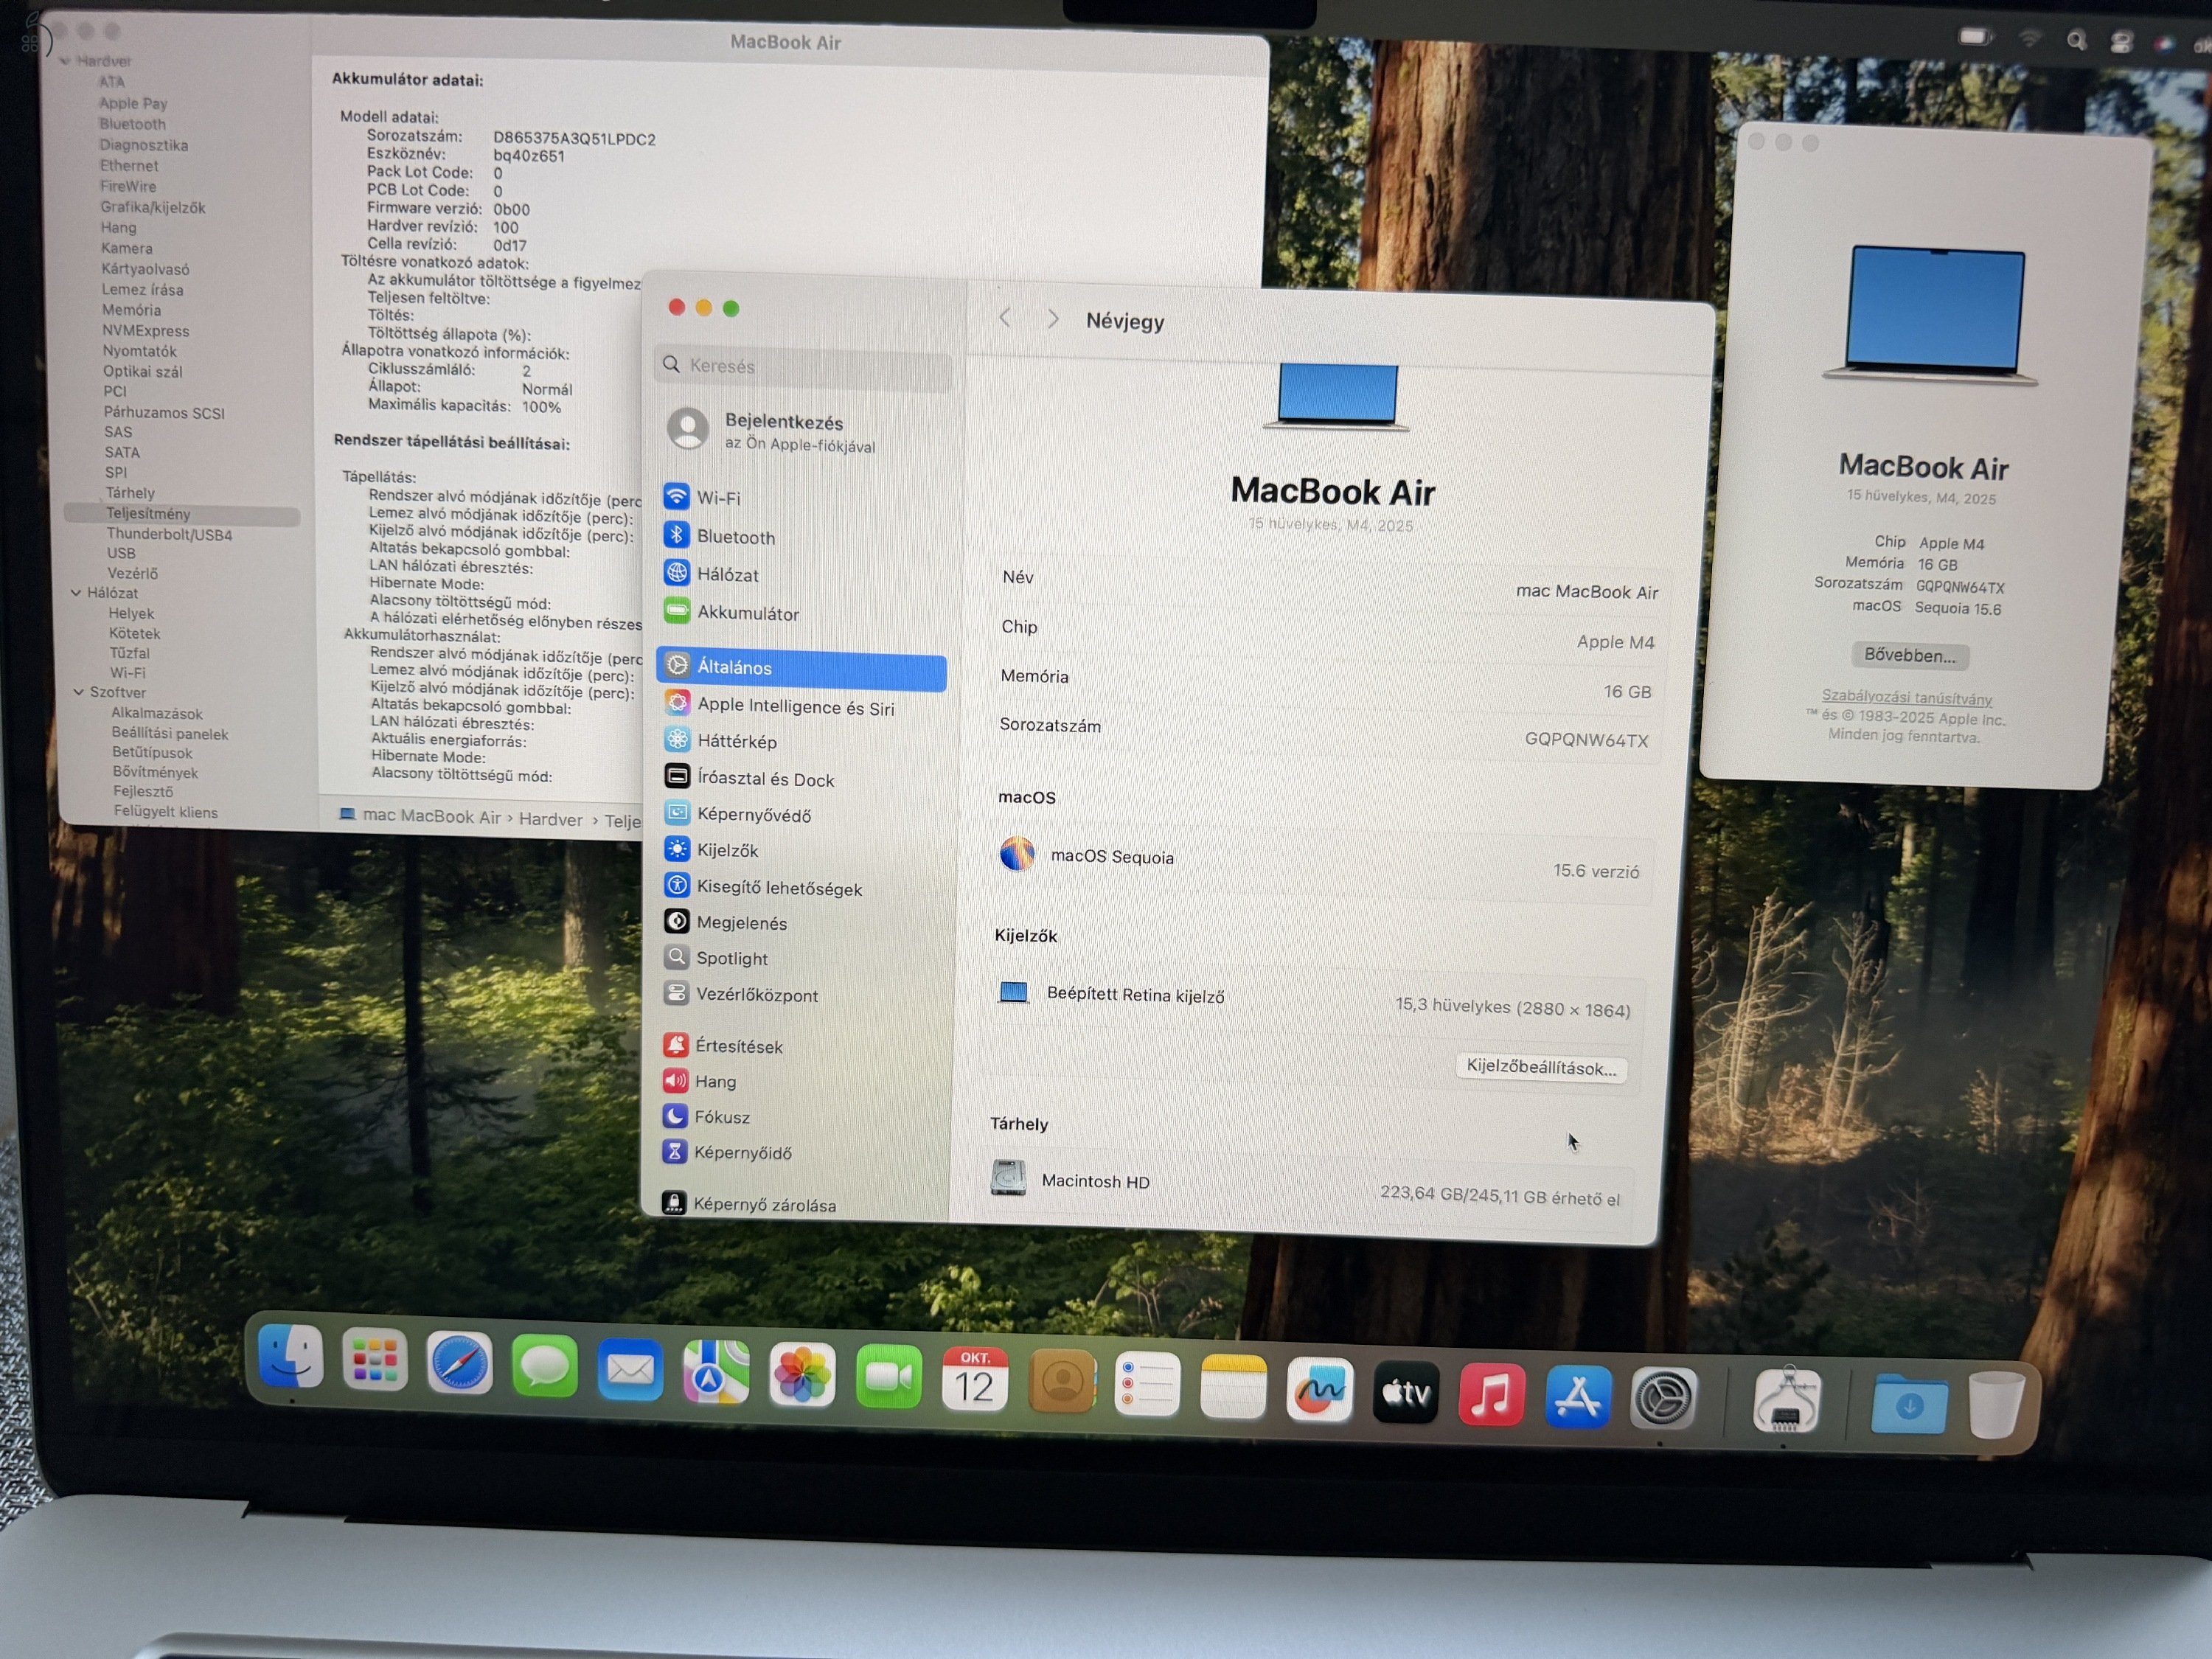This screenshot has width=2212, height=1659.
Task: Collapse the Hardver section in System Information
Action: tap(66, 61)
